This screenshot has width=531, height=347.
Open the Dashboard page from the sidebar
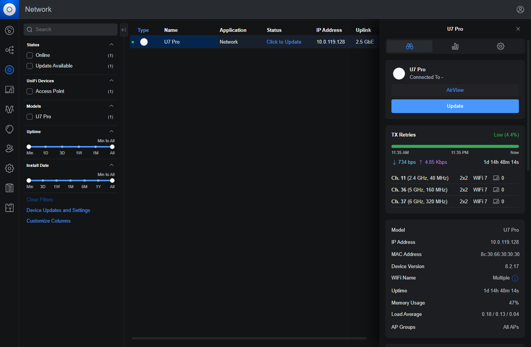pyautogui.click(x=9, y=30)
